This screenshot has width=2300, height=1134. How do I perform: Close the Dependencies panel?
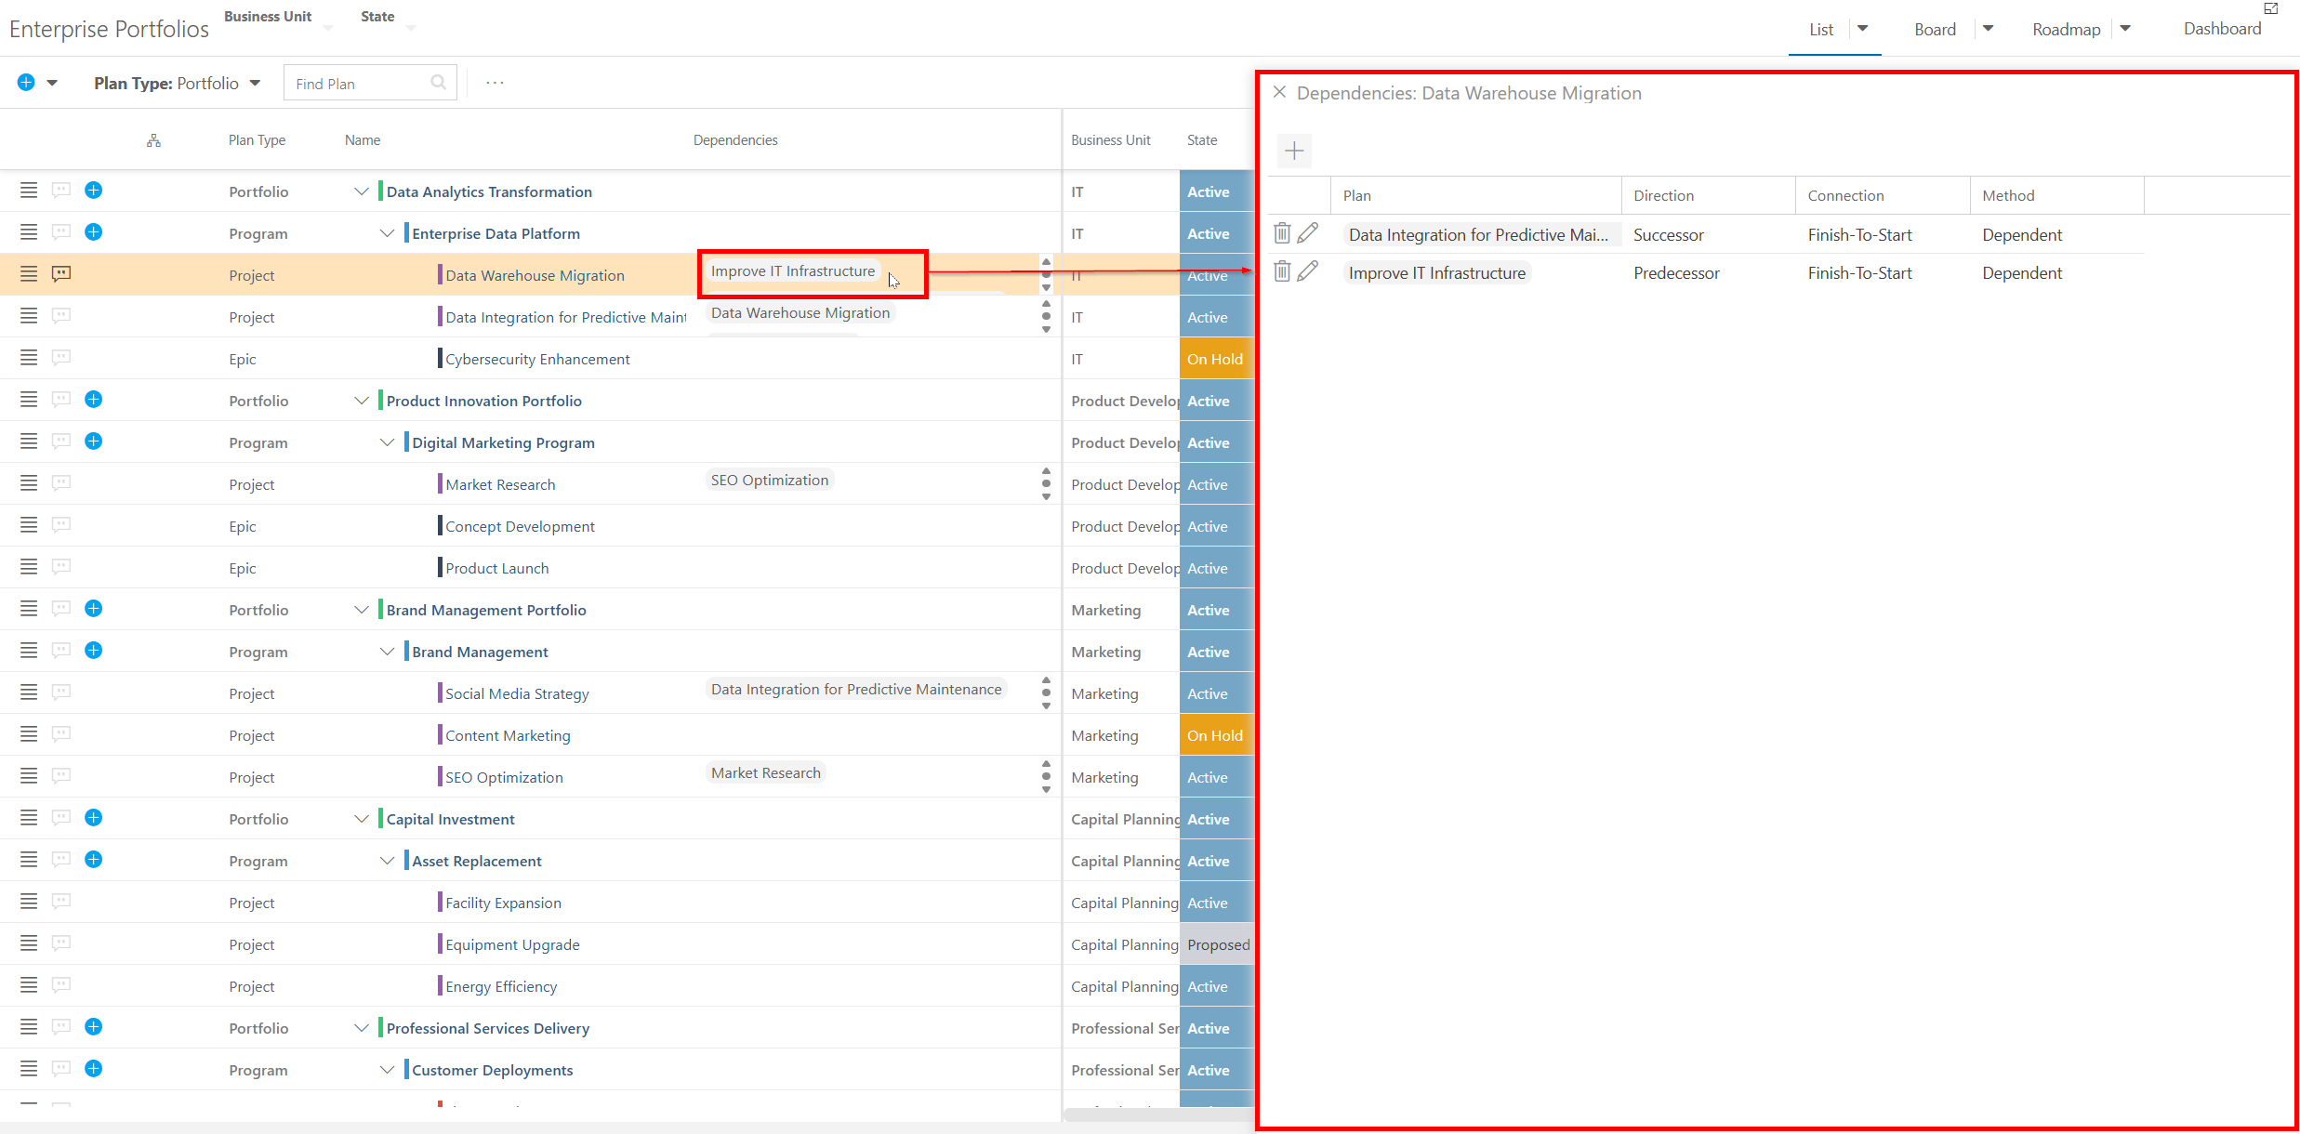coord(1279,92)
